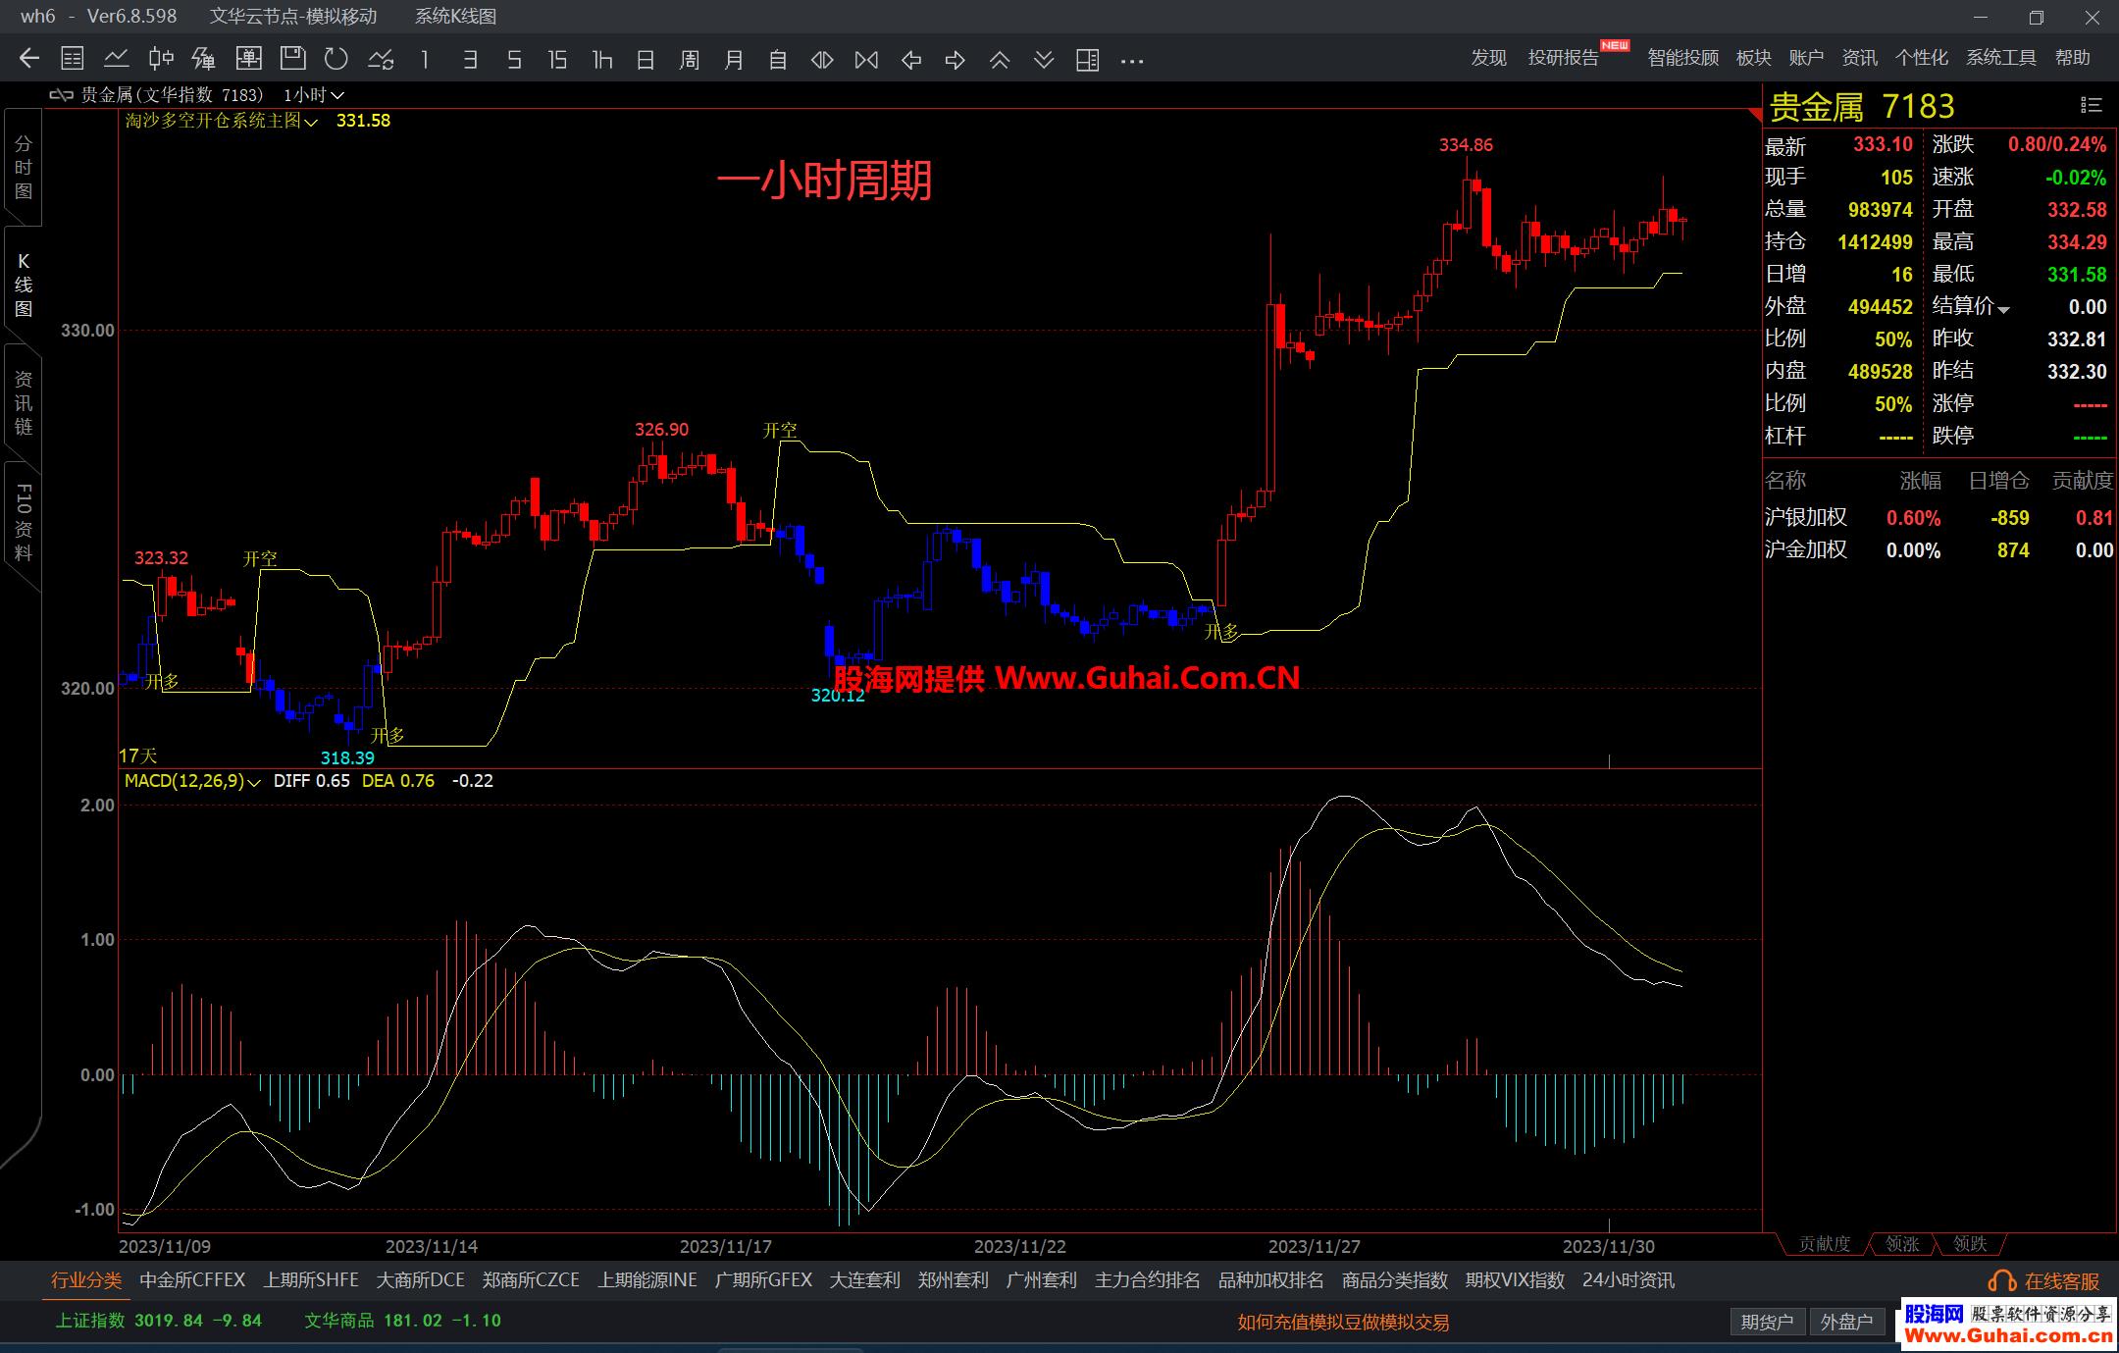Viewport: 2119px width, 1353px height.
Task: Open the quote list table icon
Action: click(72, 60)
